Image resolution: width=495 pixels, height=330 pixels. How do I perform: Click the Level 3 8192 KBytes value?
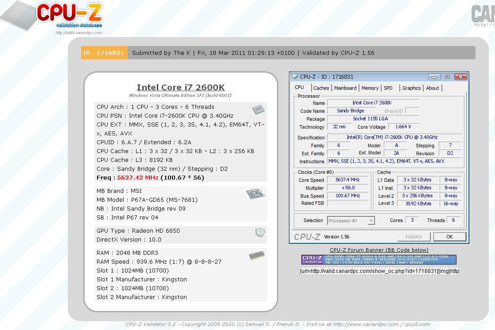418,203
